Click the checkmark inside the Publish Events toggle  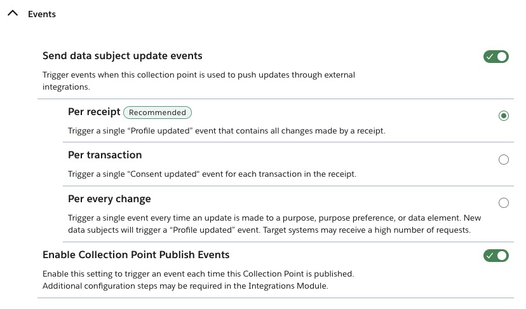coord(490,256)
